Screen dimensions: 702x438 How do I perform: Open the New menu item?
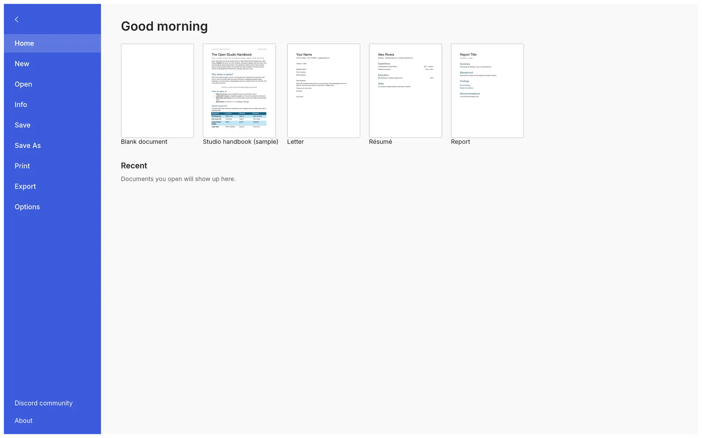(x=52, y=64)
